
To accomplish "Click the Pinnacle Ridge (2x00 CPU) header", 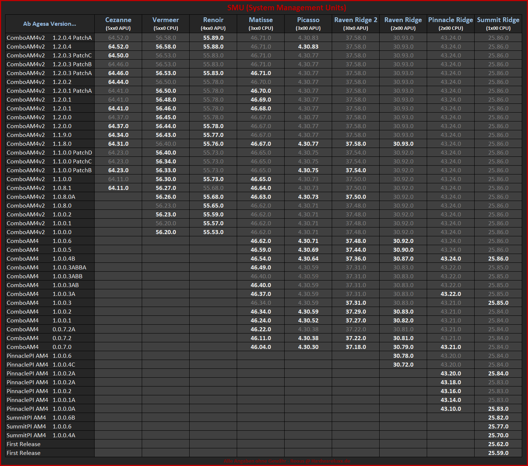I will (451, 24).
